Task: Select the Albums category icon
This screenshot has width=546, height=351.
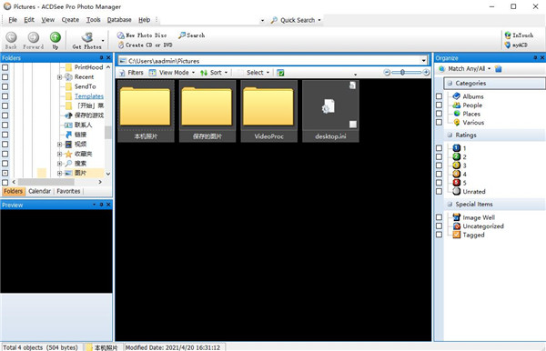Action: 457,96
